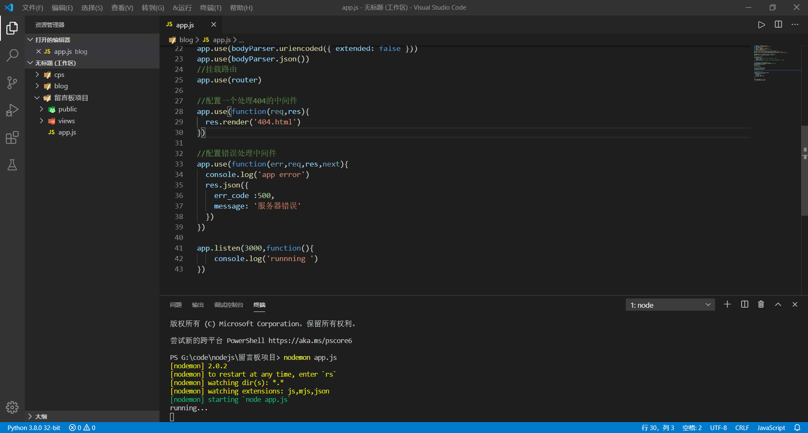Click the app.js breadcrumb segment
808x433 pixels.
tap(222, 40)
